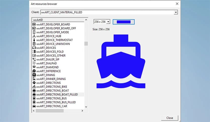
Task: Click the horizontal scrollbar thumb
Action: tap(49, 111)
